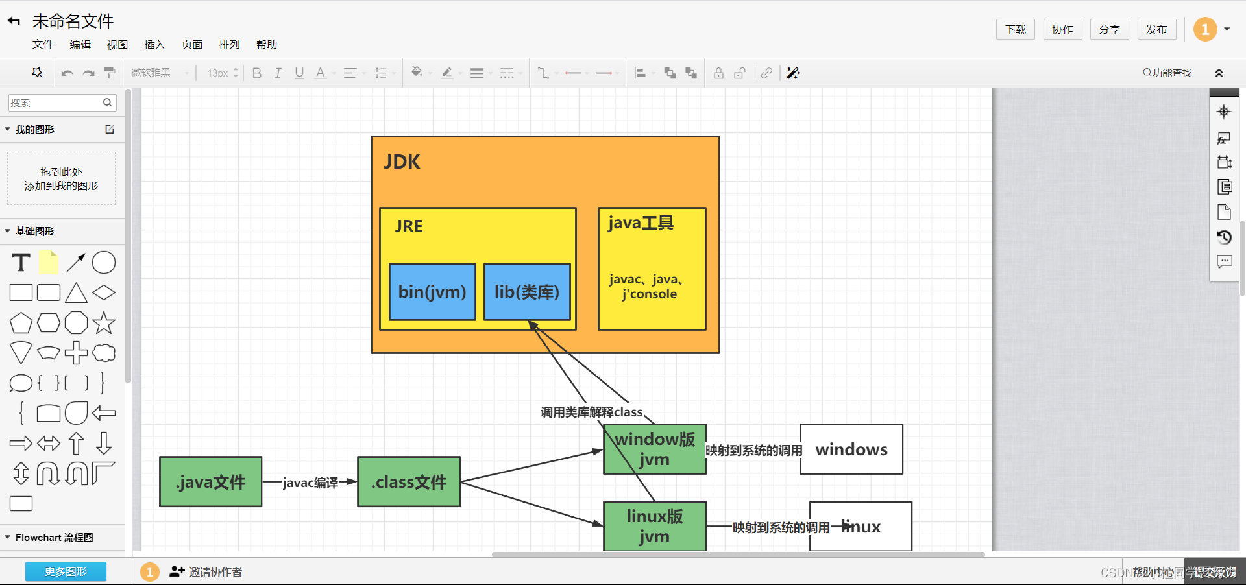The width and height of the screenshot is (1246, 585).
Task: Open the 排列 menu
Action: click(x=229, y=44)
